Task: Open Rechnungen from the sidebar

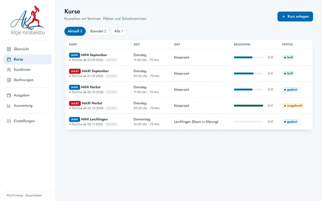Action: 27,80
